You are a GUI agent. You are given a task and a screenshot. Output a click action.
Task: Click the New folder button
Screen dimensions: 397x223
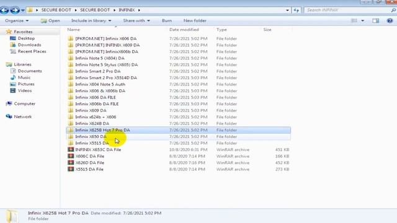(195, 20)
